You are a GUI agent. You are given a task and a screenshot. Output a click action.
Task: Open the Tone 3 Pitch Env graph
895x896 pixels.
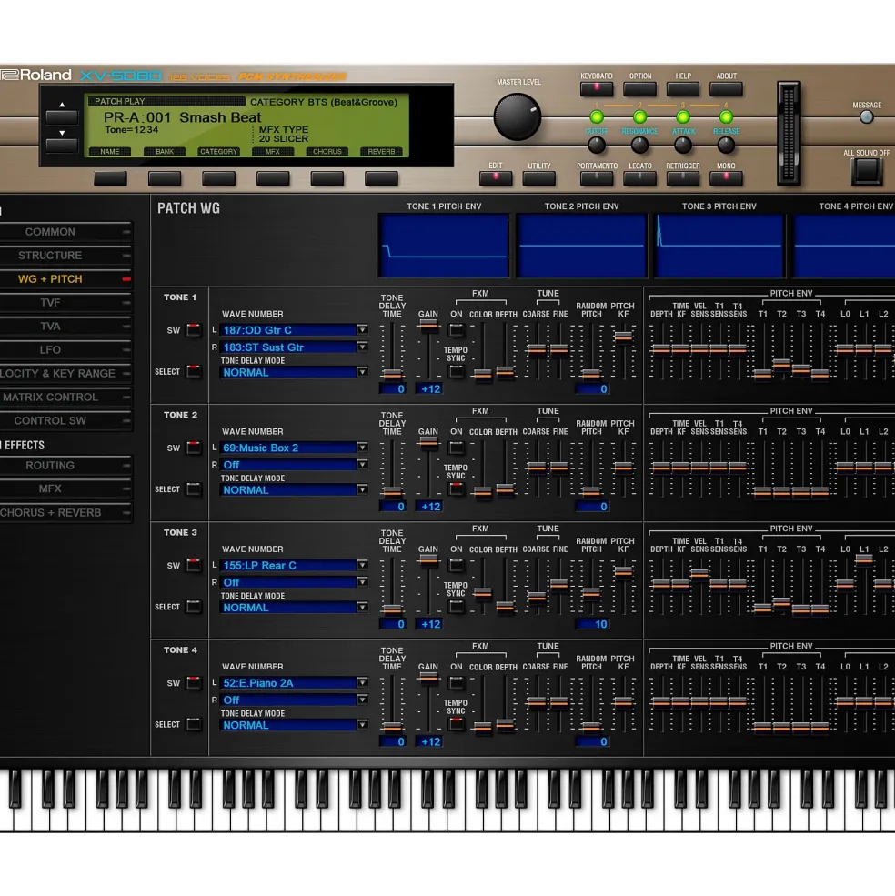[x=719, y=246]
